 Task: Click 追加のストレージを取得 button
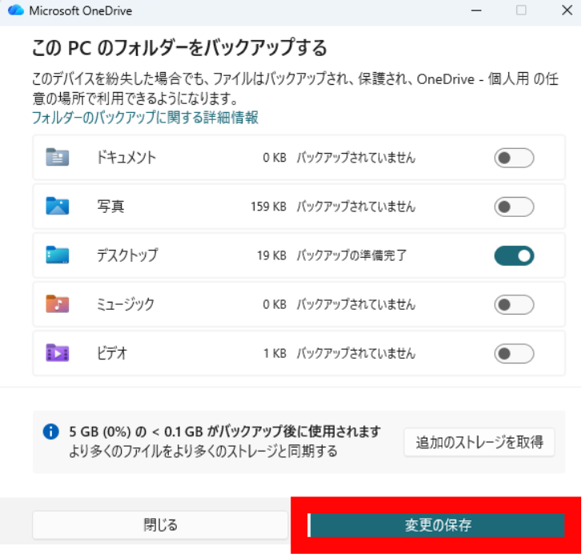[480, 442]
